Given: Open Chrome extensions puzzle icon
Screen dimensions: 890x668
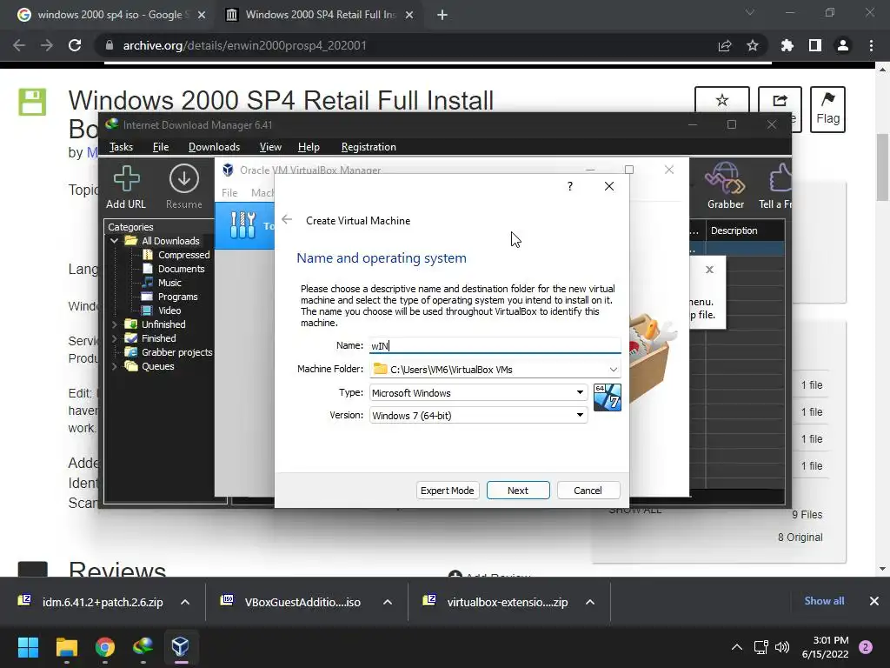Looking at the screenshot, I should [787, 45].
